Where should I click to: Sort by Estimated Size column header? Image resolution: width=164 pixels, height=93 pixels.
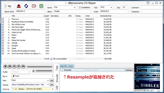coord(106,16)
